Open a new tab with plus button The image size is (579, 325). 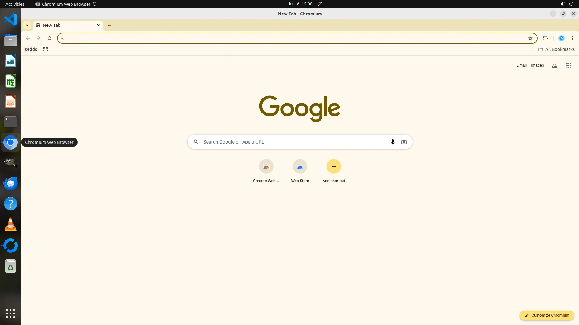pos(109,25)
